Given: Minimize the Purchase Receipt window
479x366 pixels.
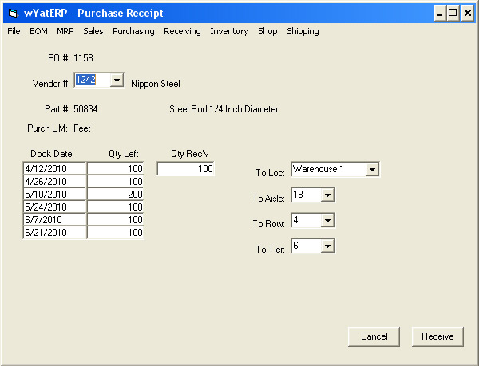Looking at the screenshot, I should tap(440, 14).
